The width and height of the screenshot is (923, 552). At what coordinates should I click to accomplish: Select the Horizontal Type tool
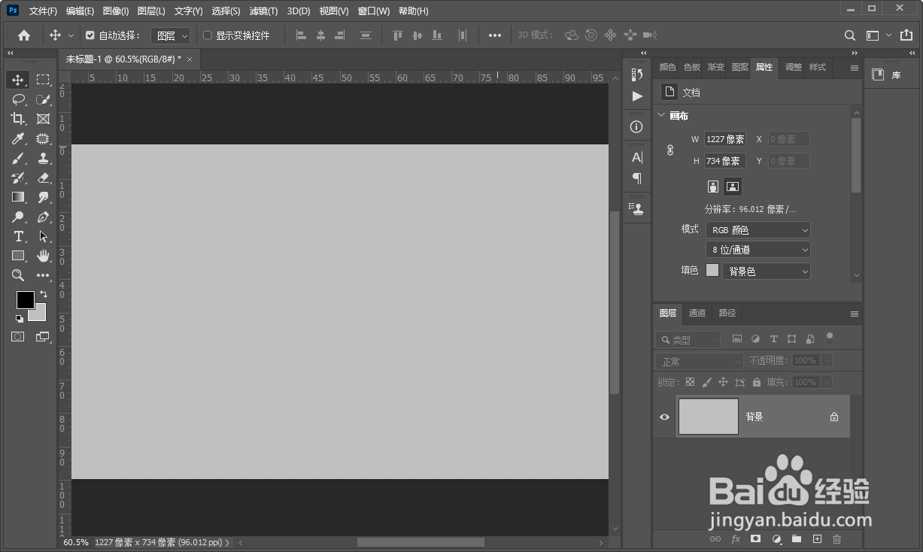point(18,236)
